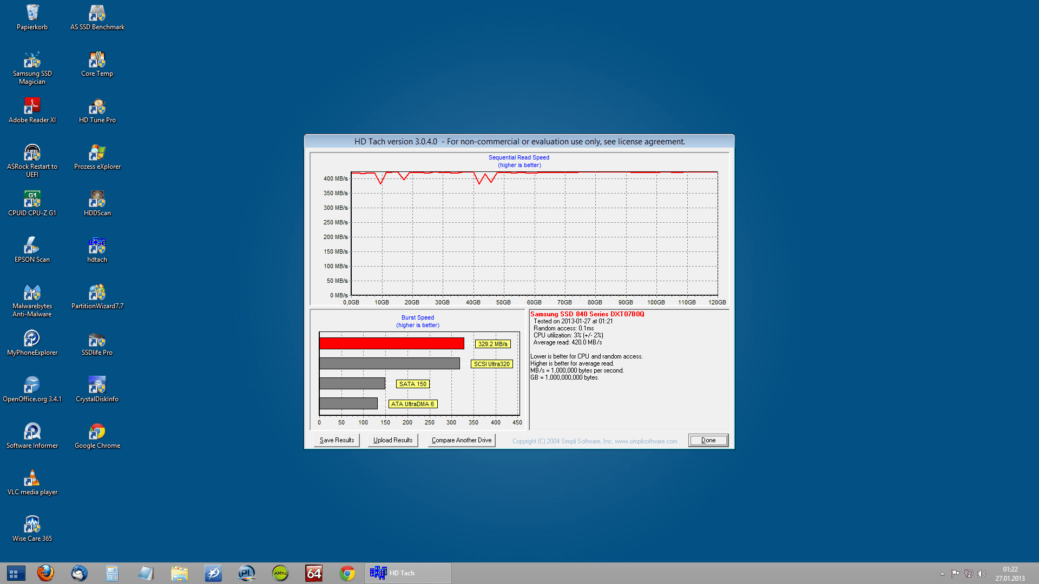
Task: Open the Action Center flag icon
Action: tap(955, 574)
